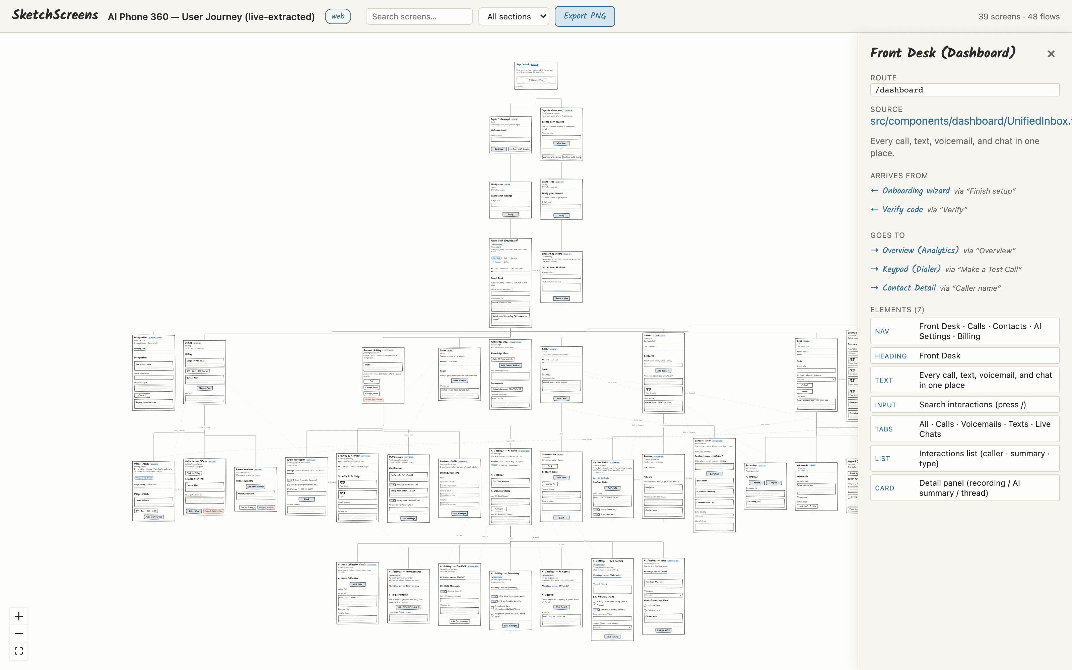The image size is (1072, 670).
Task: Select the Contacts screen card
Action: [x=663, y=373]
